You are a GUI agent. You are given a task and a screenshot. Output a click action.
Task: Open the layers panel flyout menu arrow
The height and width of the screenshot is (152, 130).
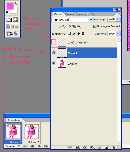click(x=119, y=15)
